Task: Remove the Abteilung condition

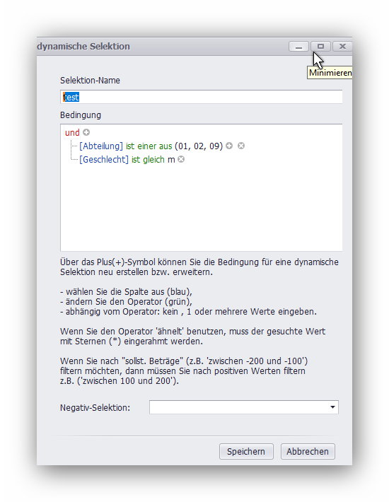Action: coord(241,146)
